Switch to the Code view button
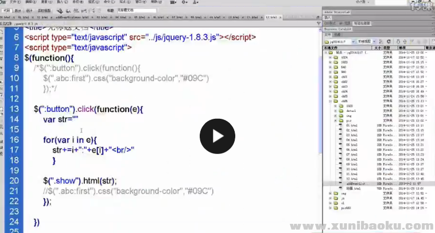The image size is (435, 233). pos(5,10)
